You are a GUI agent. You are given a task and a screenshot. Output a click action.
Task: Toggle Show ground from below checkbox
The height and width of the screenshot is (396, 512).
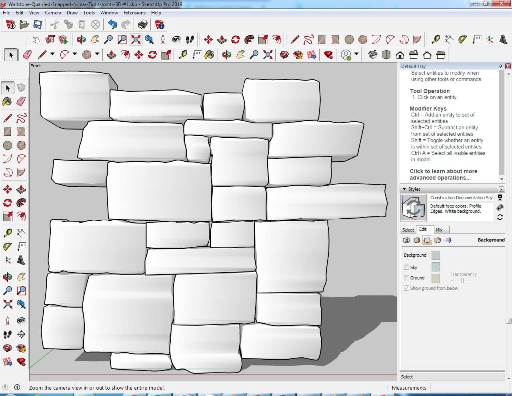click(x=407, y=288)
